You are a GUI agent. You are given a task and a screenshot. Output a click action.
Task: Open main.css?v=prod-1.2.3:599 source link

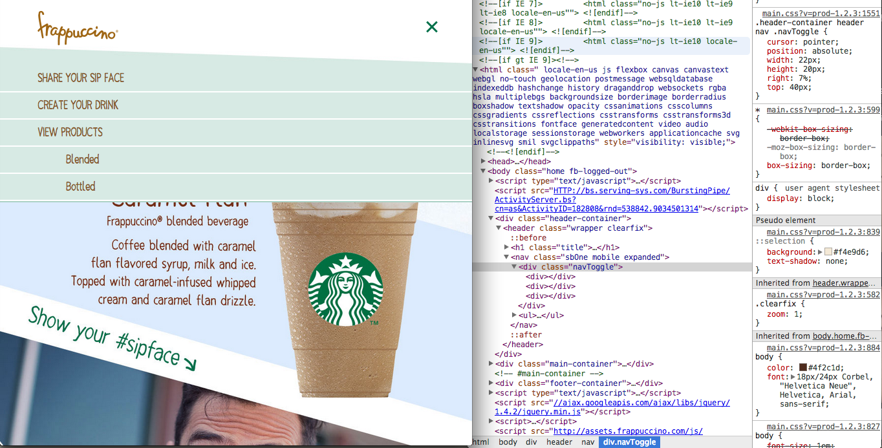(x=824, y=110)
